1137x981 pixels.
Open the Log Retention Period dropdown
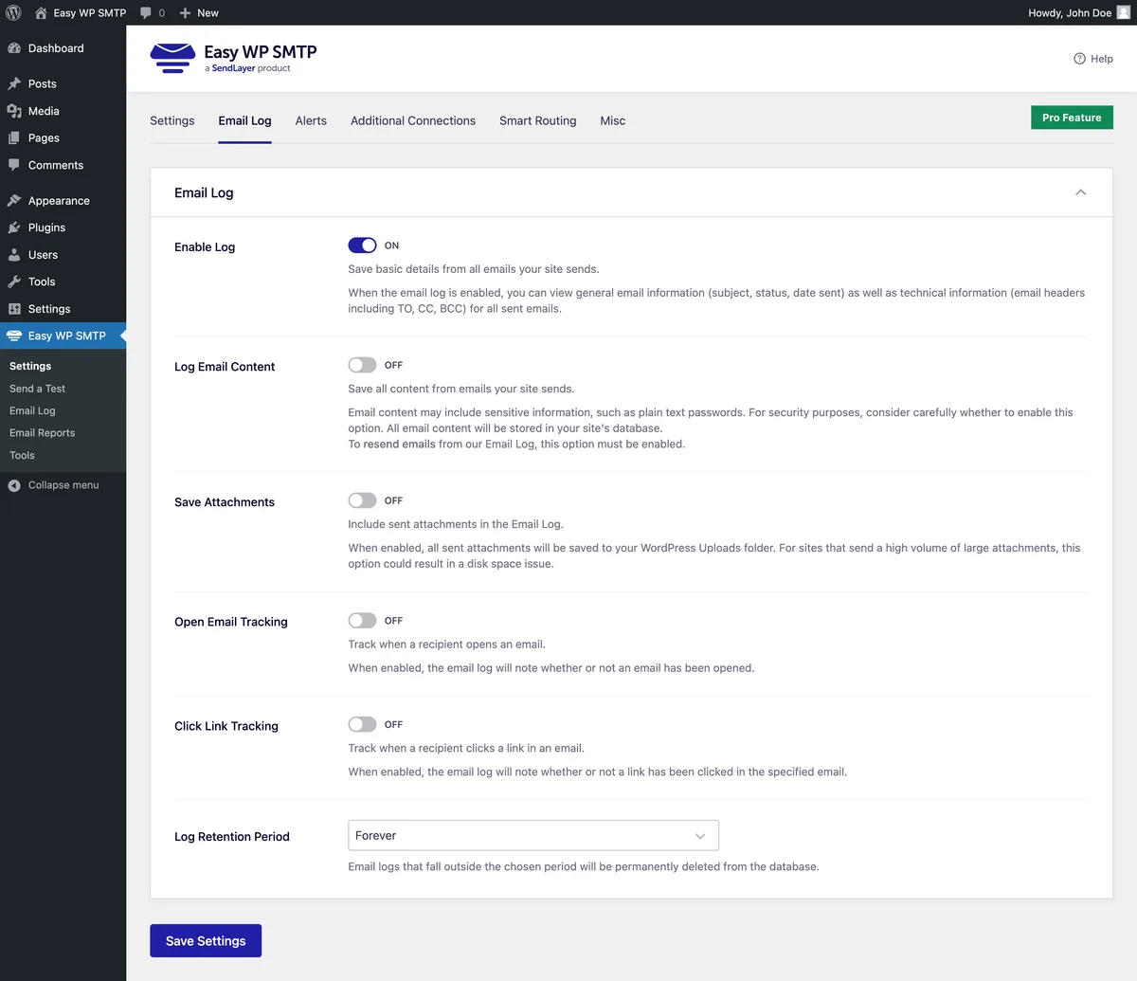pyautogui.click(x=533, y=835)
